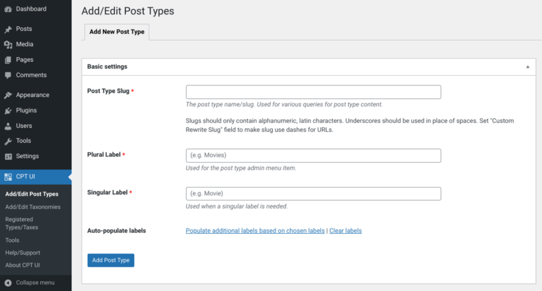Click the Dashboard gauge icon
This screenshot has height=291, width=542.
(x=8, y=9)
